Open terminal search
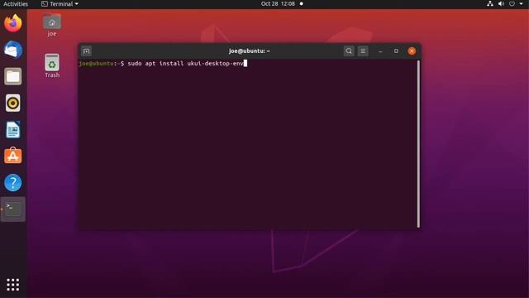The image size is (529, 298). (349, 51)
